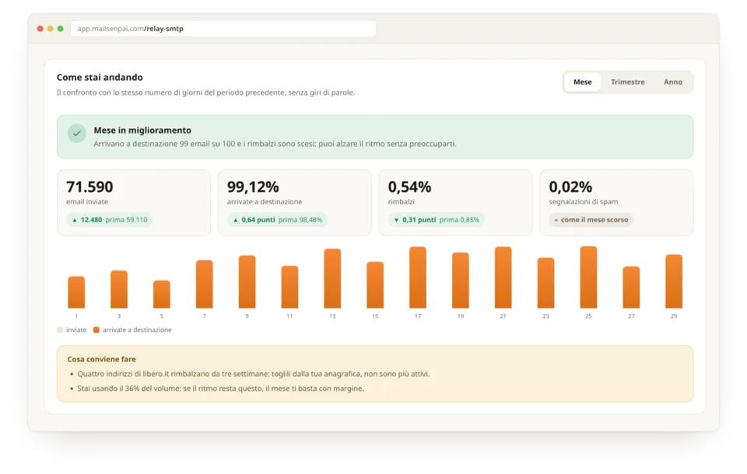This screenshot has width=747, height=474.
Task: Click the '99,12%' delivered value
Action: [x=253, y=186]
